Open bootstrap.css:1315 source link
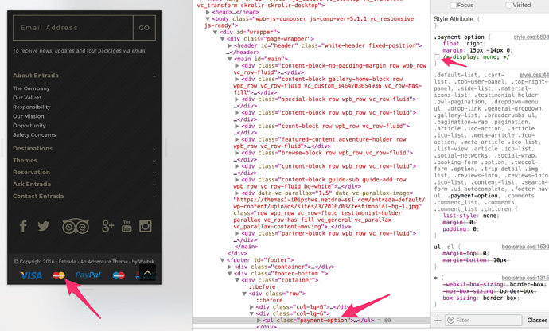Screen dimensions: 549x331 525,278
